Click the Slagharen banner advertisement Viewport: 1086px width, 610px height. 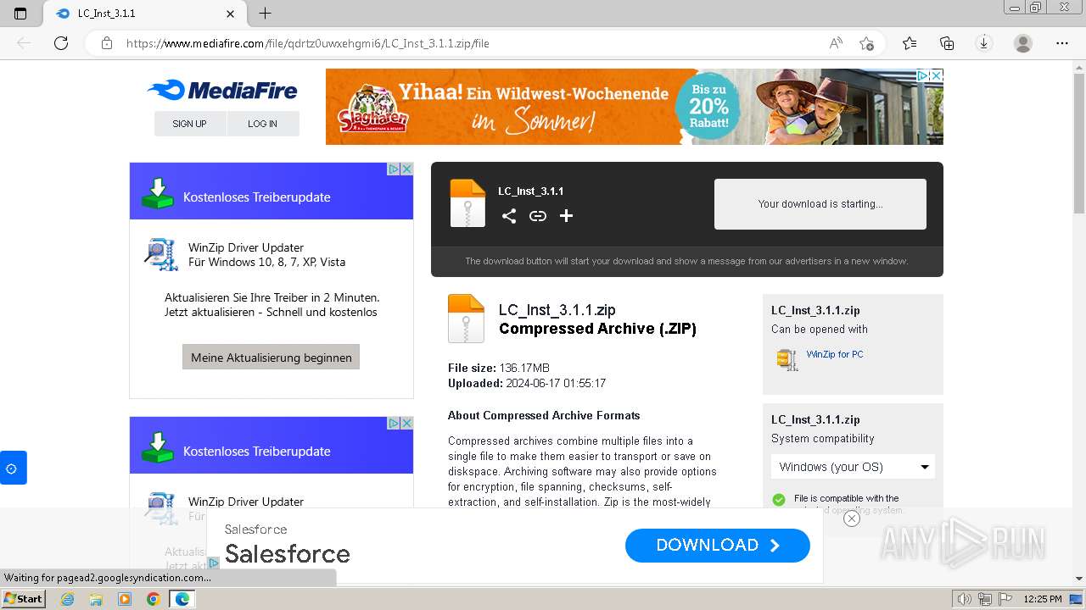pos(635,107)
